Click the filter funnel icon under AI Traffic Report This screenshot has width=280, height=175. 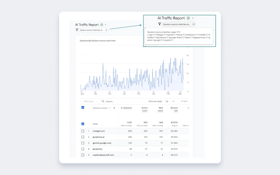[77, 30]
